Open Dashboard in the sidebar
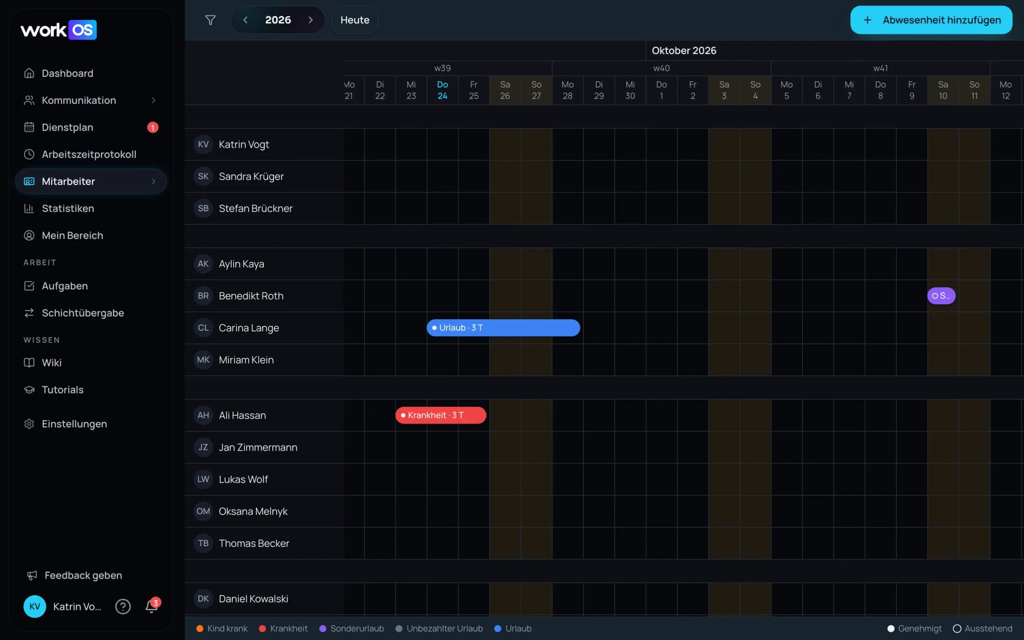The width and height of the screenshot is (1024, 640). (x=91, y=73)
